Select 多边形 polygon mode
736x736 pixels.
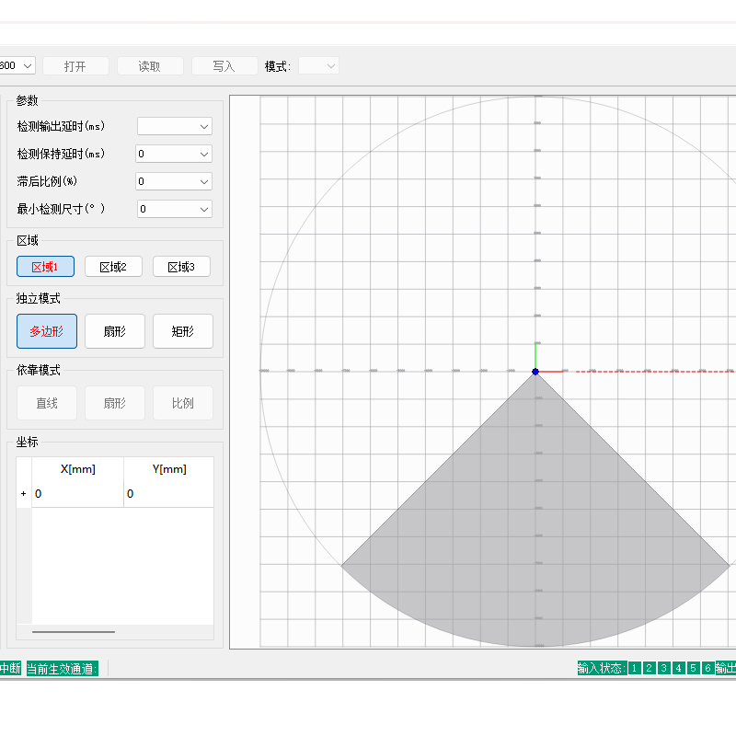pyautogui.click(x=47, y=331)
